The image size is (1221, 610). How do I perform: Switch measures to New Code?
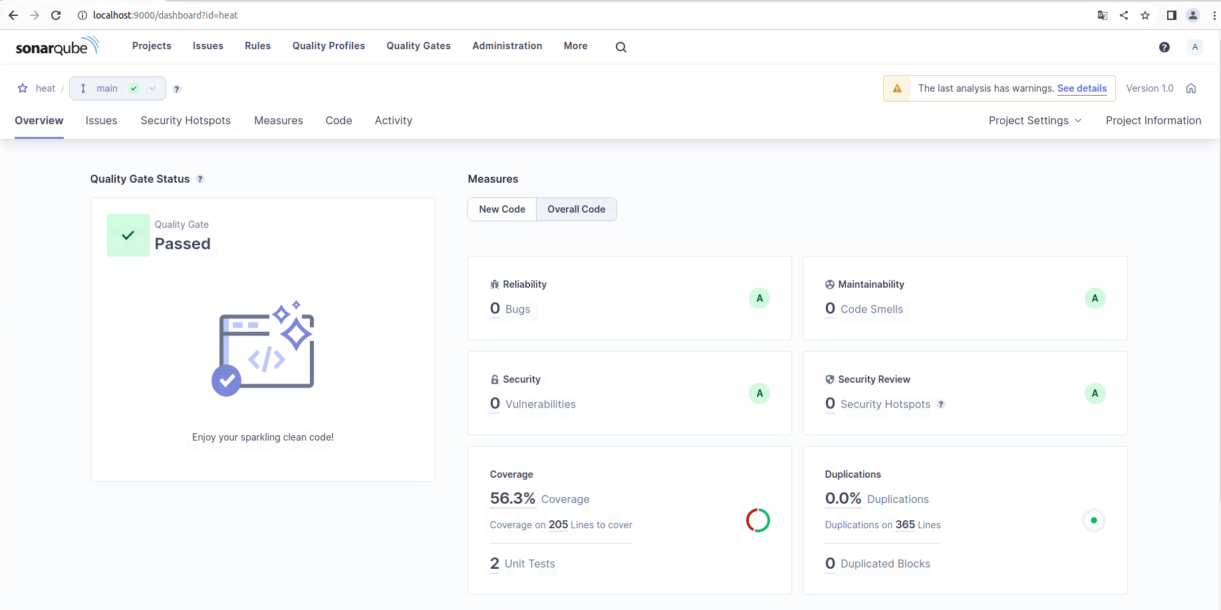(502, 209)
